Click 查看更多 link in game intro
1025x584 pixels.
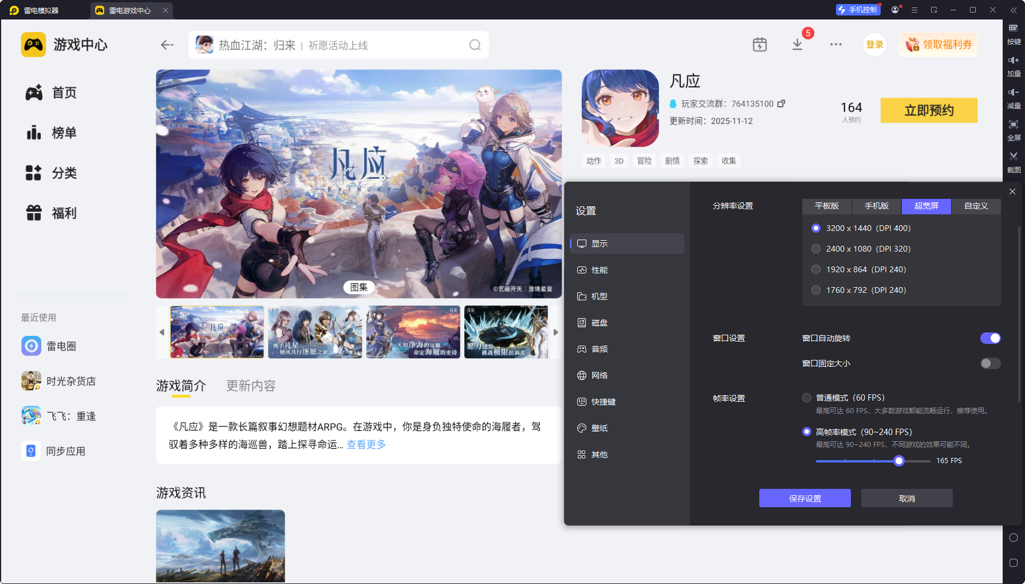[366, 444]
